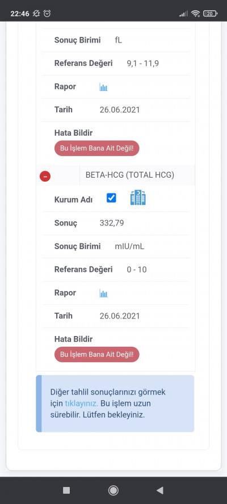Viewport: 227px width, 504px height.
Task: Tap the Android back triangle button
Action: (x=160, y=490)
